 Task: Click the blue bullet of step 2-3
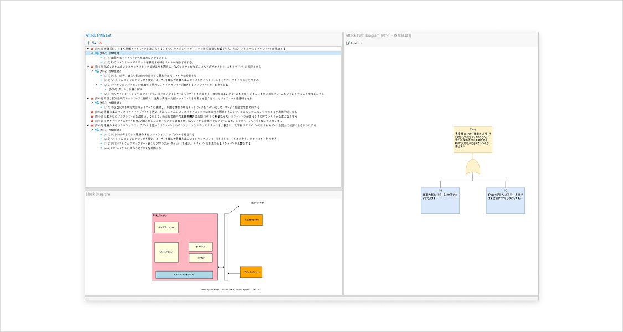101,85
